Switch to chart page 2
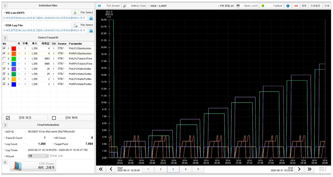This screenshot has height=177, width=333. pos(160,169)
